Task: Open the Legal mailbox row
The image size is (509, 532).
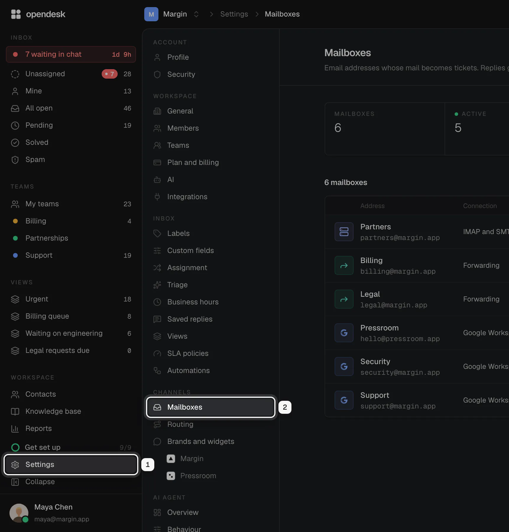Action: [x=417, y=299]
